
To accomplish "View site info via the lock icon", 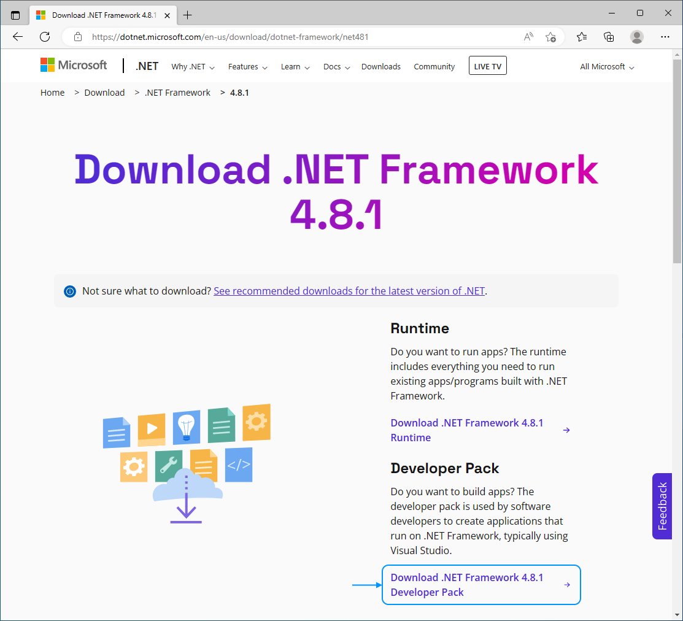I will tap(78, 37).
